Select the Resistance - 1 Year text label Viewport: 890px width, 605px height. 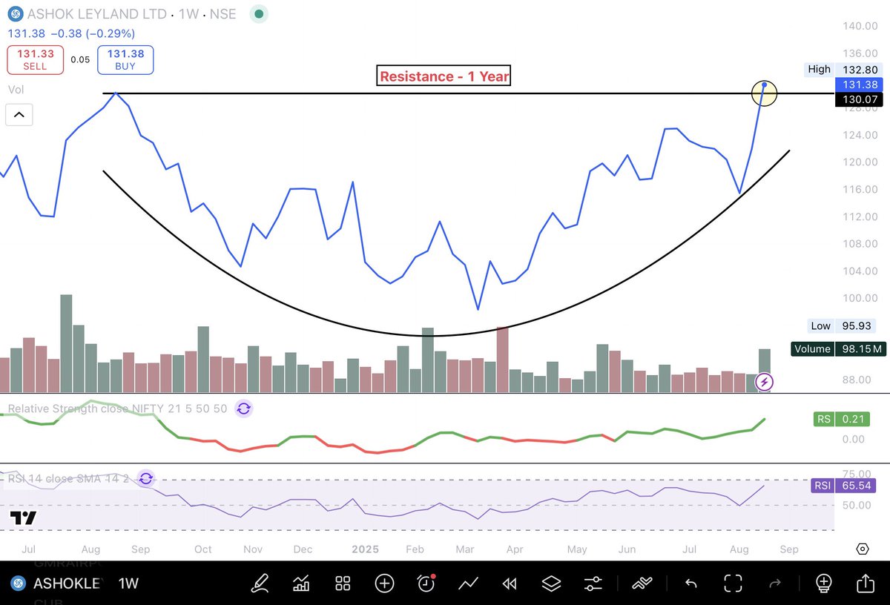pyautogui.click(x=444, y=76)
